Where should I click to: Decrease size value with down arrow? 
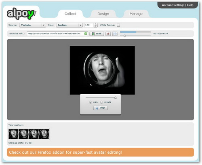[x=96, y=26]
